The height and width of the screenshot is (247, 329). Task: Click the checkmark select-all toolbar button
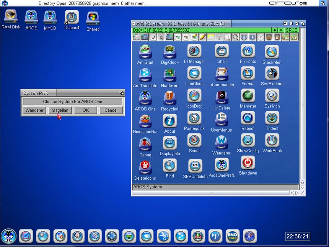pyautogui.click(x=153, y=37)
